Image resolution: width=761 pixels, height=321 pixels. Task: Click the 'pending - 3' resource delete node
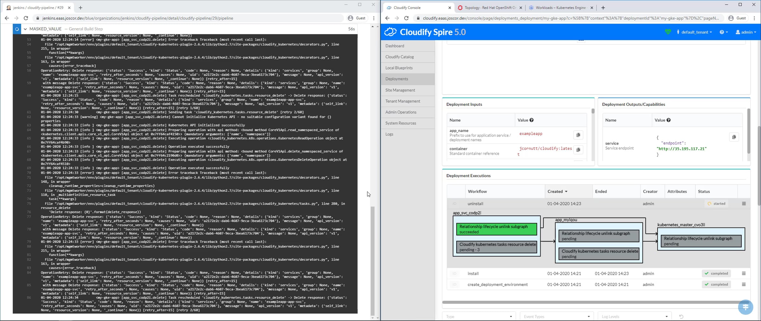[497, 247]
